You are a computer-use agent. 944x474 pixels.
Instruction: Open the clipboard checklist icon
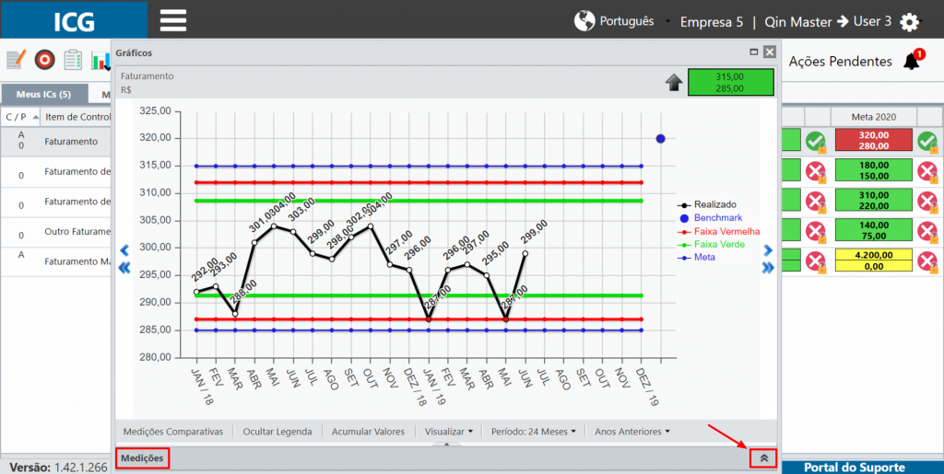[73, 60]
